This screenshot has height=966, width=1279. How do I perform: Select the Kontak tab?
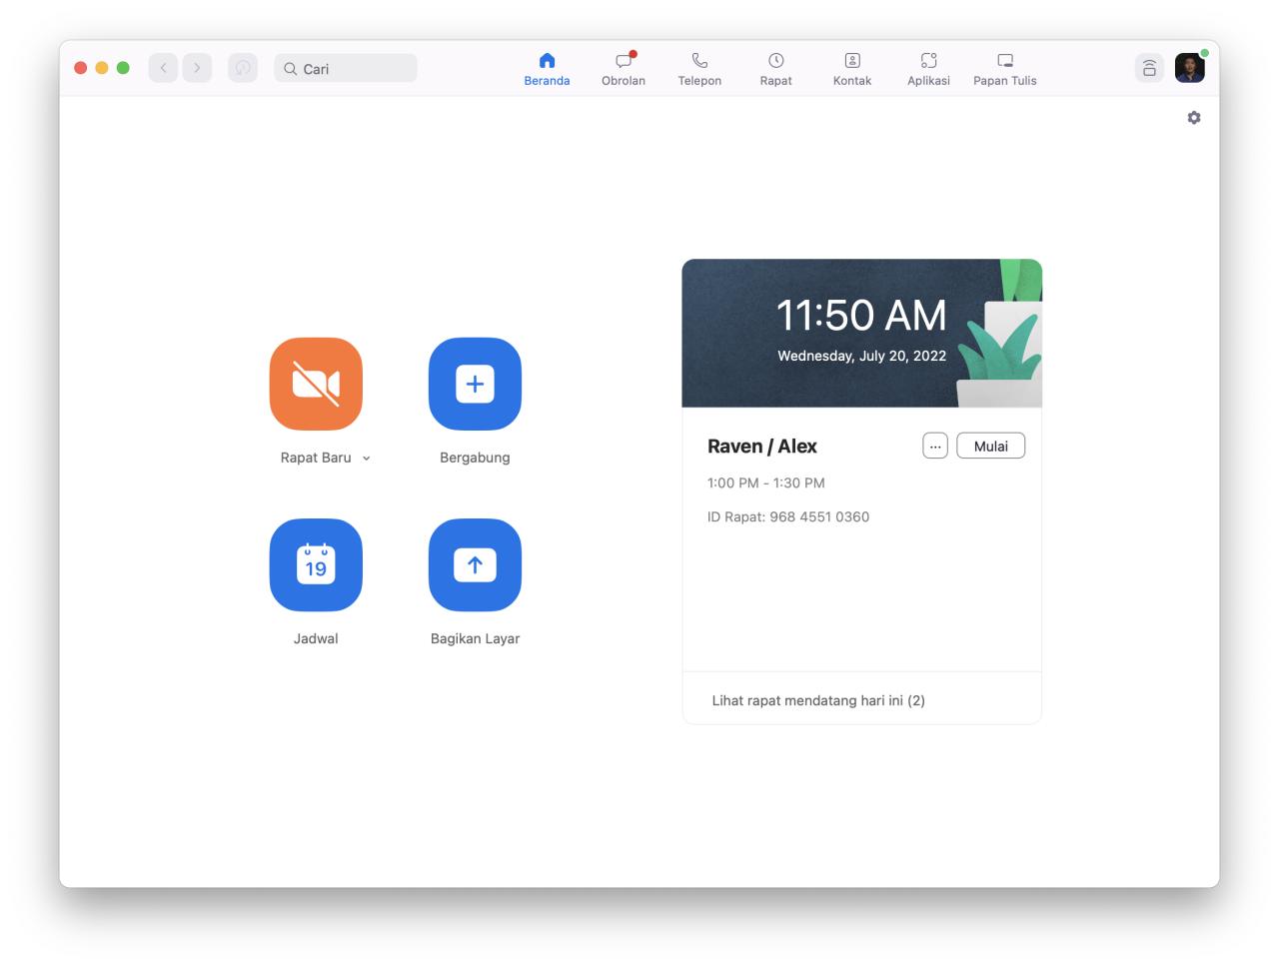852,69
